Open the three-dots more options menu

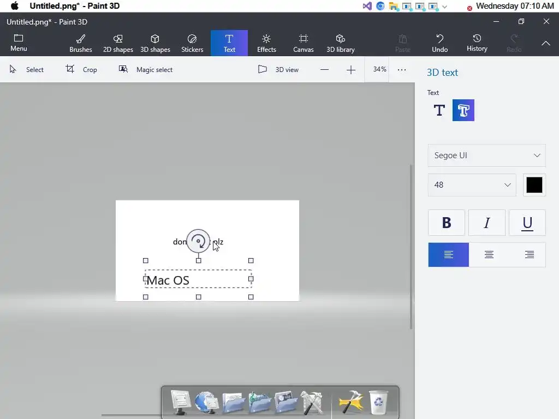pos(402,70)
